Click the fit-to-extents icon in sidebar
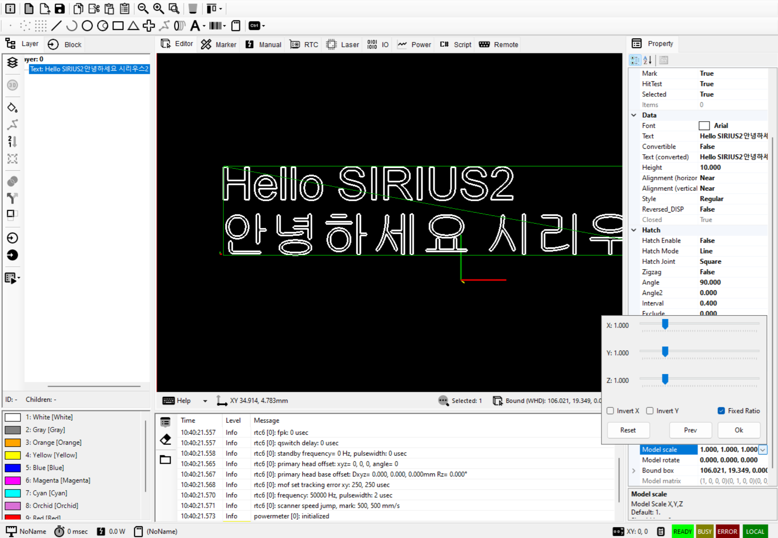 (12, 159)
